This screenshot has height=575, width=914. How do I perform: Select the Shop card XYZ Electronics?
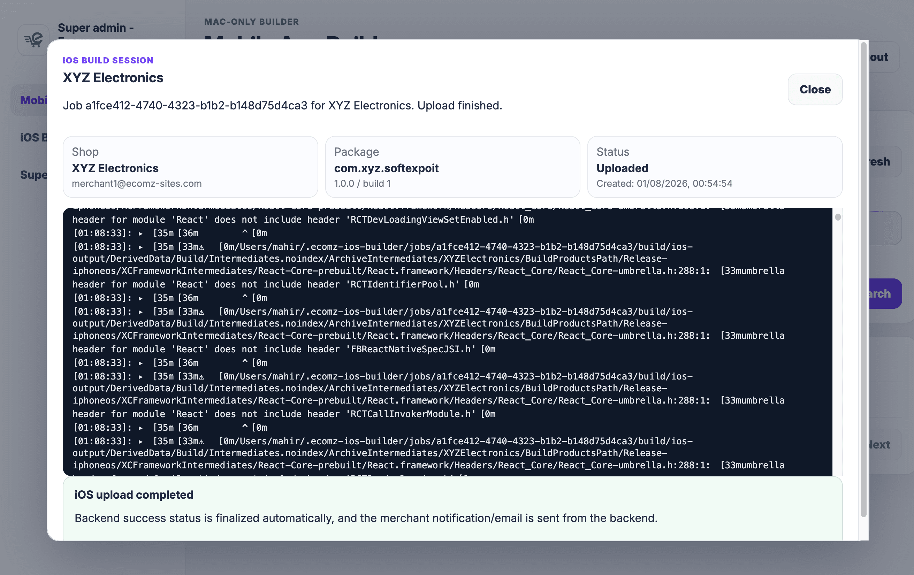tap(190, 167)
